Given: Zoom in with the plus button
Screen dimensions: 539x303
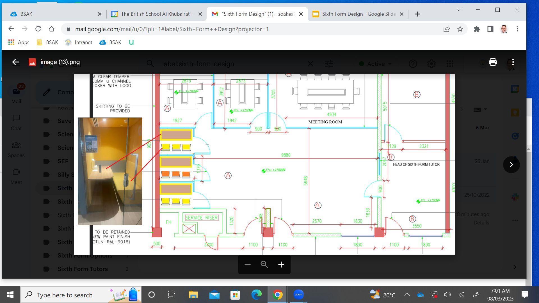Looking at the screenshot, I should (x=281, y=265).
